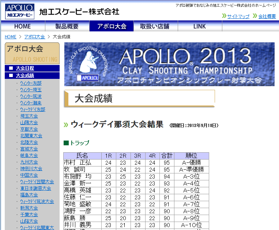
Task: Open the ウィンター埼玉 results link
Action: (x=31, y=90)
